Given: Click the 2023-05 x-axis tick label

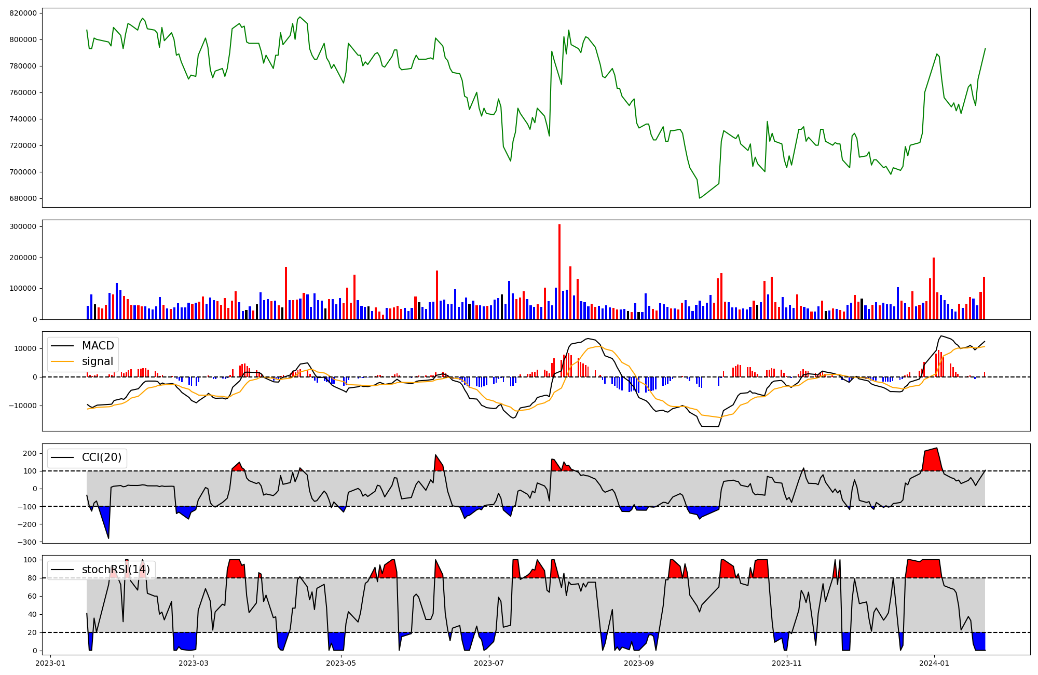Looking at the screenshot, I should coord(342,663).
